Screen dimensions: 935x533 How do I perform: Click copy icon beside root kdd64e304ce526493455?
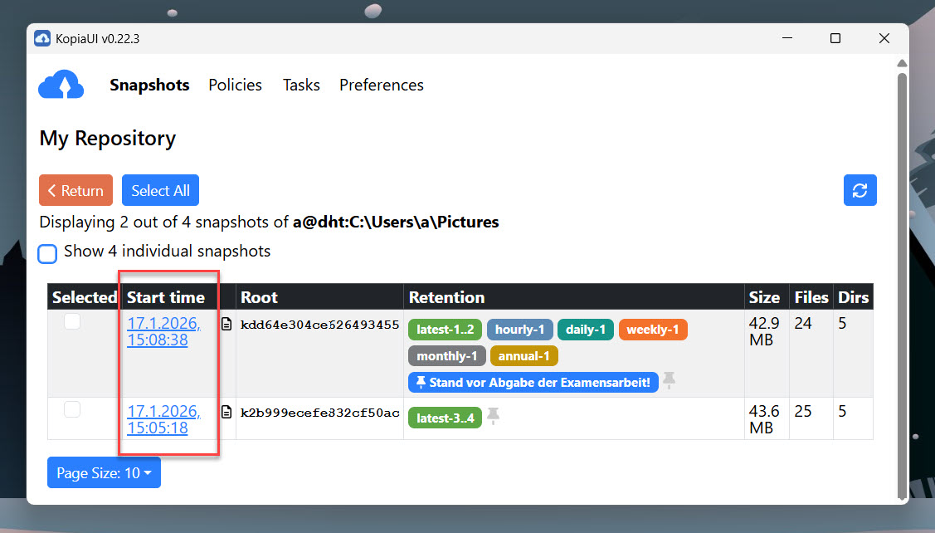[x=226, y=325]
